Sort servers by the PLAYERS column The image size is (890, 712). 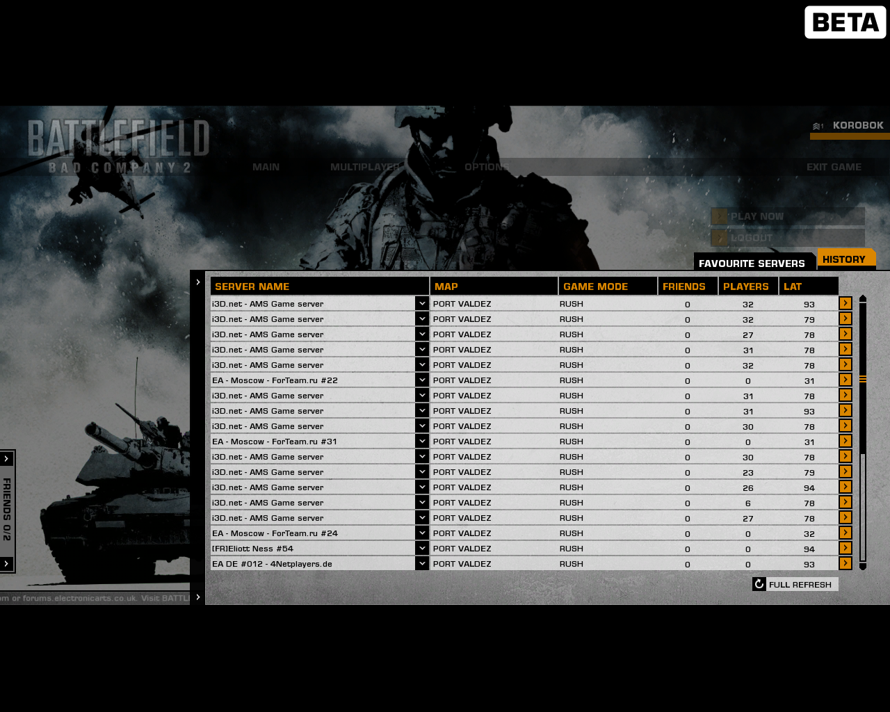(749, 286)
